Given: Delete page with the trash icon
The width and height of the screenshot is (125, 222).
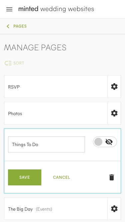Looking at the screenshot, I should [x=112, y=177].
